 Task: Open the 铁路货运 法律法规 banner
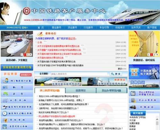[x=105, y=82]
